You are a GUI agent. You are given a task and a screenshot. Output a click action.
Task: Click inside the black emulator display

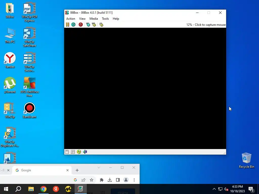(145, 88)
